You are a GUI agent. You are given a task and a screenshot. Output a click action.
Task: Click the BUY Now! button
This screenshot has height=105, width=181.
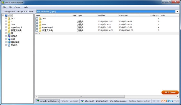(170, 92)
